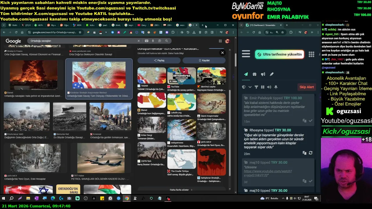This screenshot has width=372, height=209.
Task: Click the Skip Alert button
Action: 307,87
